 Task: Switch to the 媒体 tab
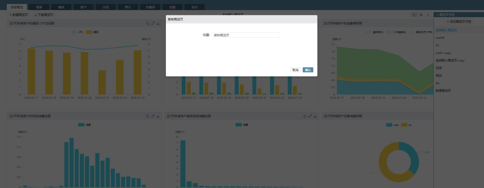point(61,7)
